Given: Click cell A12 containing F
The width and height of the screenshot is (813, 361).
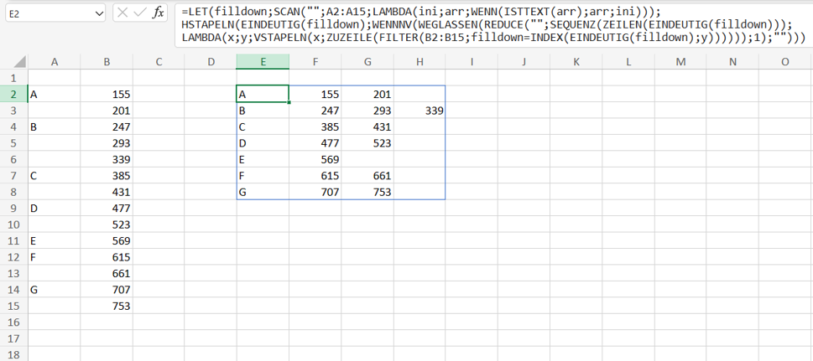Looking at the screenshot, I should pyautogui.click(x=54, y=257).
